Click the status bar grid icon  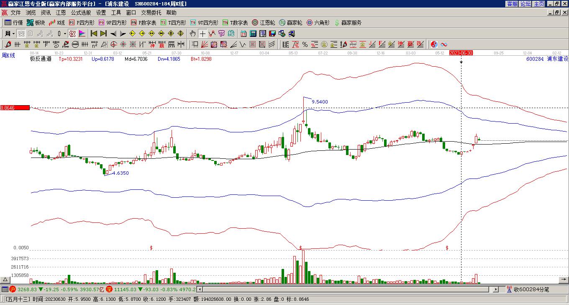(x=5, y=289)
